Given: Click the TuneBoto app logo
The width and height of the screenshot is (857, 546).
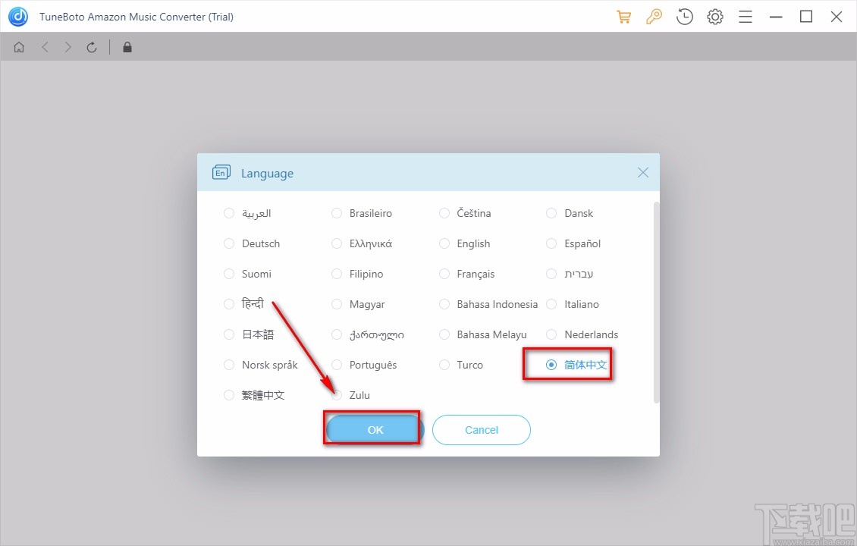Looking at the screenshot, I should [18, 17].
